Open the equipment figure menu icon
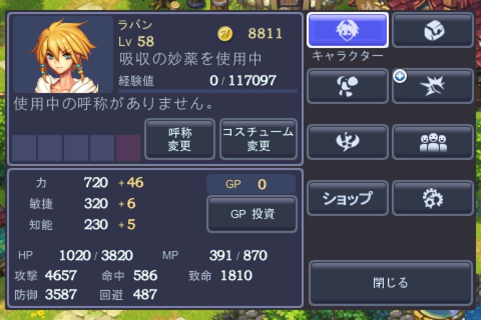 [x=348, y=86]
